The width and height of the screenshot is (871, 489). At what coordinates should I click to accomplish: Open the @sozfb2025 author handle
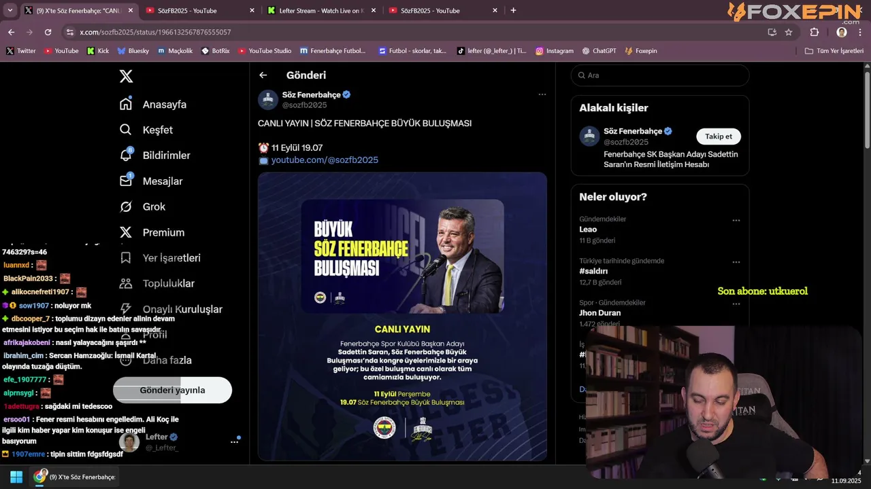305,105
